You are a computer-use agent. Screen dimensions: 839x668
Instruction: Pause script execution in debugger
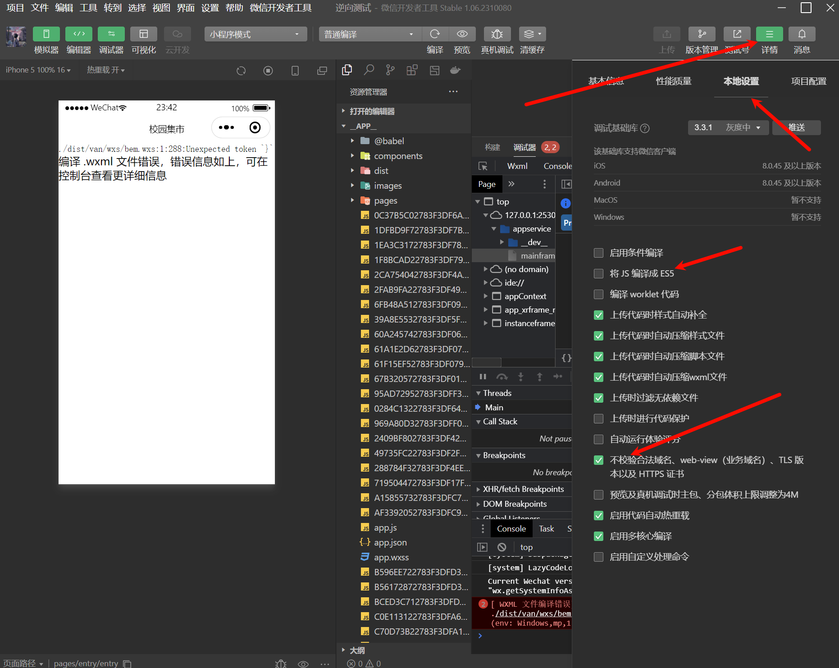tap(483, 377)
